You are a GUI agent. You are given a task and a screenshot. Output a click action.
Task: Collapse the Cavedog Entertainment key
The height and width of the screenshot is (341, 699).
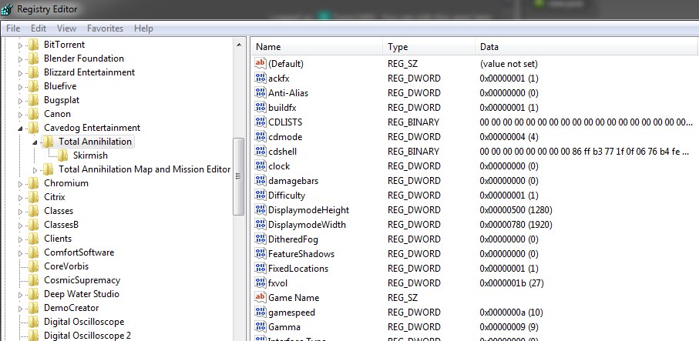20,129
